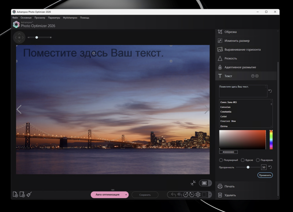Click the add file icon
The height and width of the screenshot is (212, 293).
point(15,194)
